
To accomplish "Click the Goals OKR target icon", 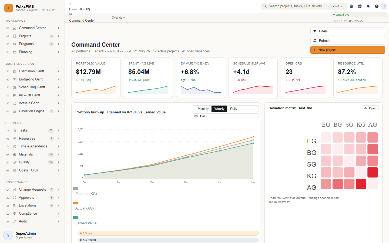I will point(15,170).
